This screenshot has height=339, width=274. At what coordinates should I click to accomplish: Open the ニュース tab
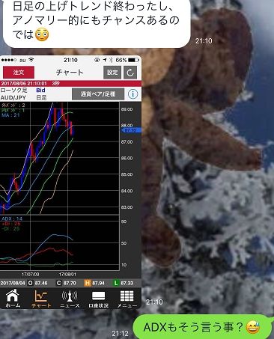70,299
